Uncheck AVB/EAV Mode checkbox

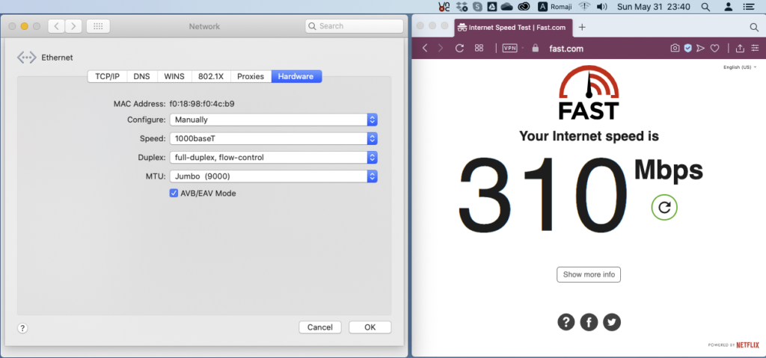tap(174, 194)
